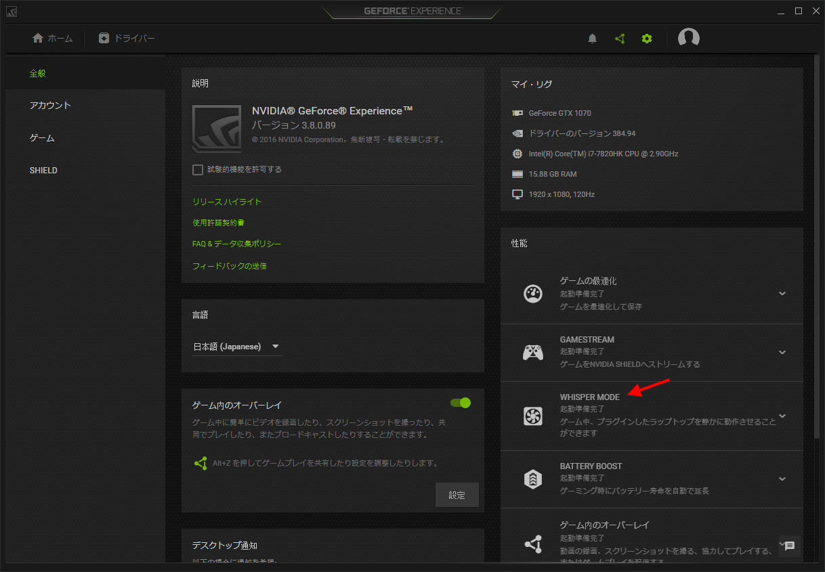This screenshot has height=572, width=825.
Task: Click ゲーミング時にバッテリー寿命を自動で延長 text
Action: 635,491
